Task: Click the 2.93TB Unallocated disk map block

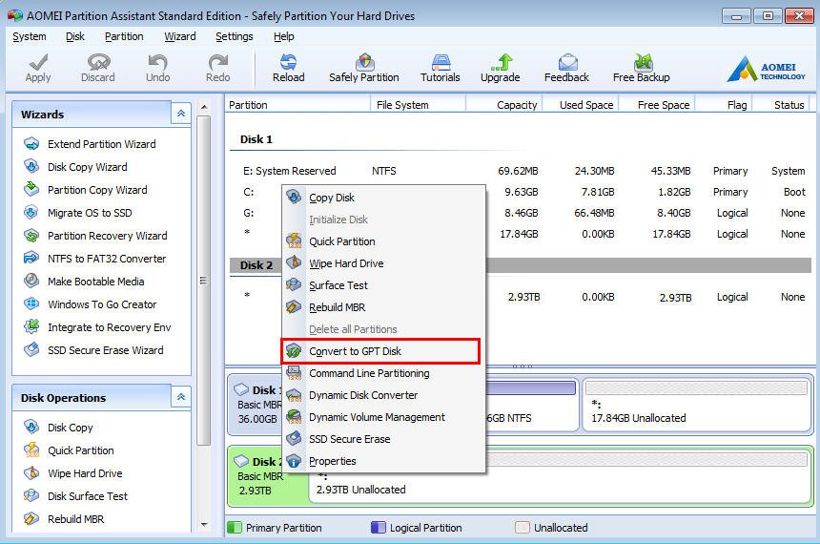Action: point(560,477)
